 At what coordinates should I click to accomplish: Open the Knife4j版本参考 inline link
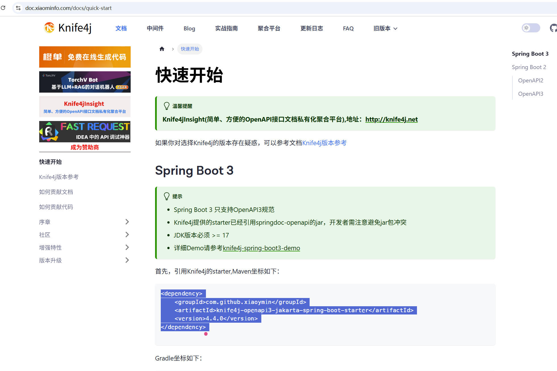[x=324, y=143]
